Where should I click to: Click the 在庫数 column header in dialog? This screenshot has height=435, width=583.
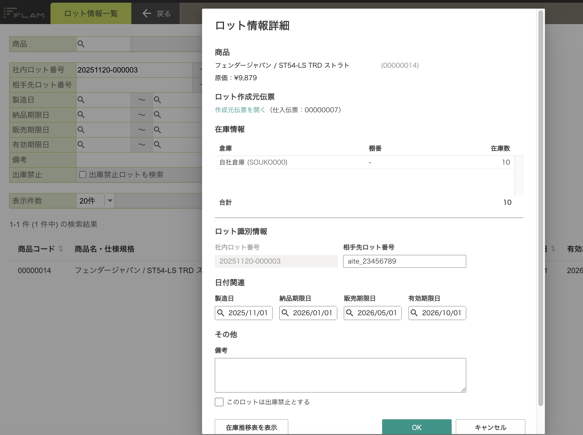(x=500, y=148)
